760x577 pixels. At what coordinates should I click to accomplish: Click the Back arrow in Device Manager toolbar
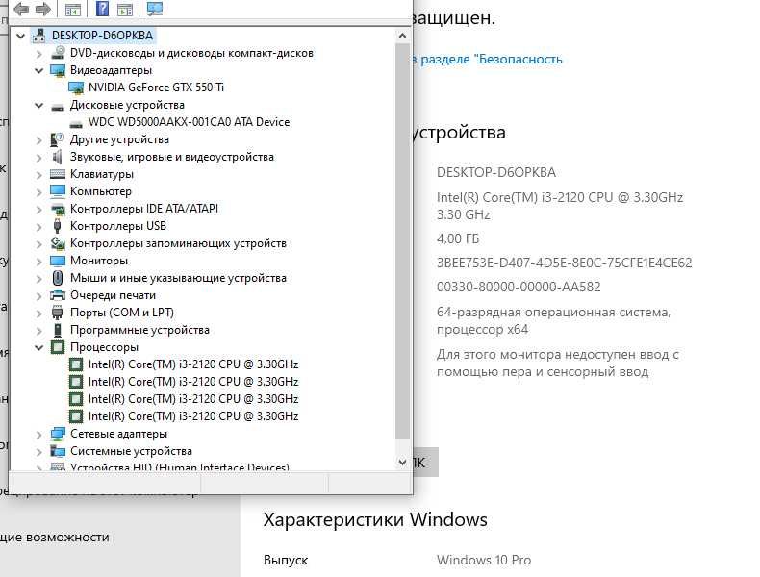point(21,9)
